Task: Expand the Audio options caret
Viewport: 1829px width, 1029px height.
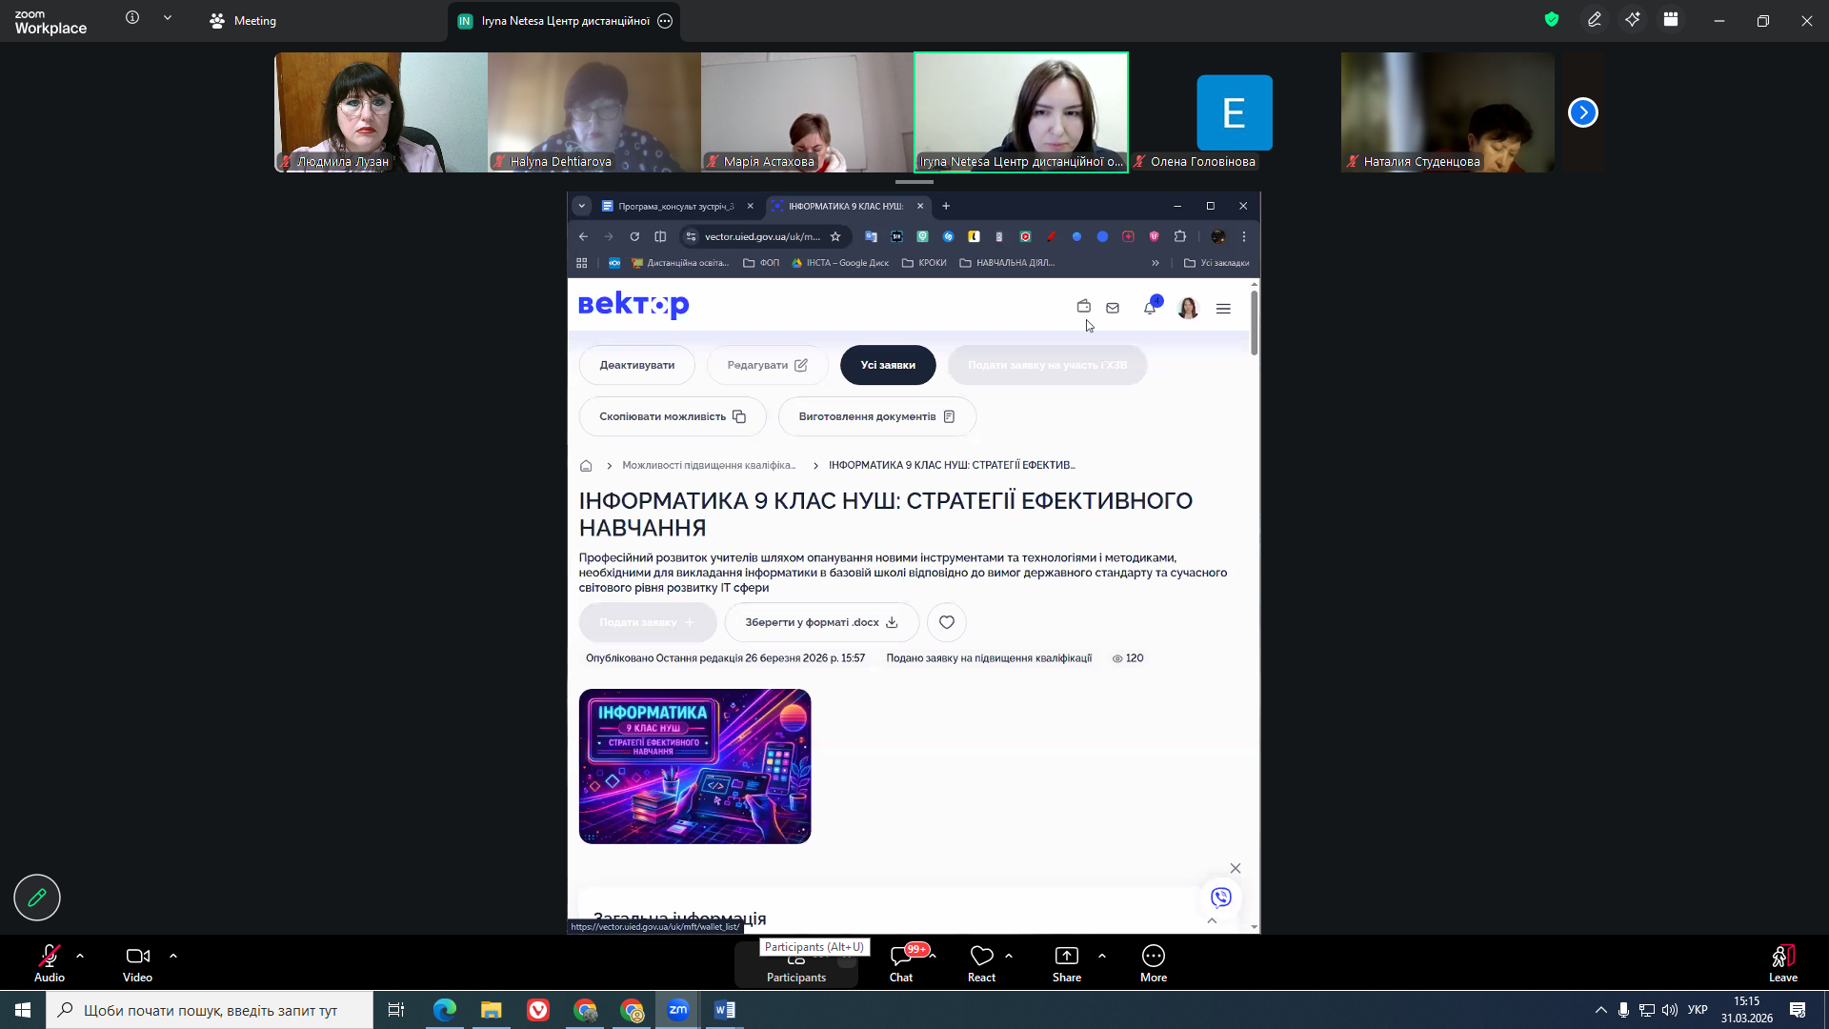Action: (x=80, y=955)
